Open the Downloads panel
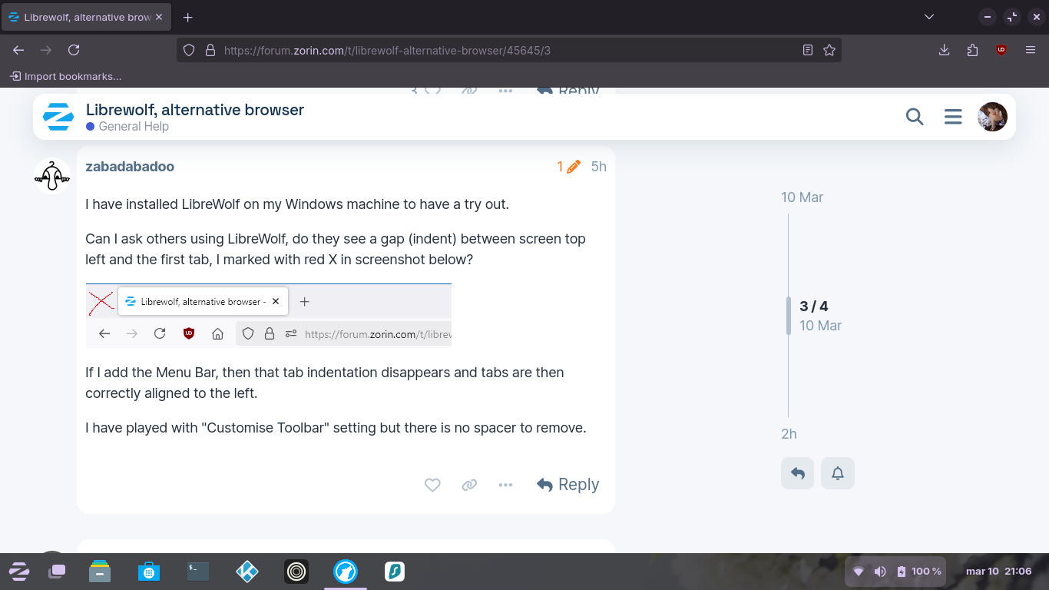 point(945,50)
